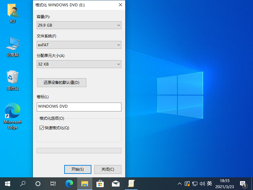Untick the 快速格式化 quick format checkbox
Screen dimensions: 253x190
point(41,128)
